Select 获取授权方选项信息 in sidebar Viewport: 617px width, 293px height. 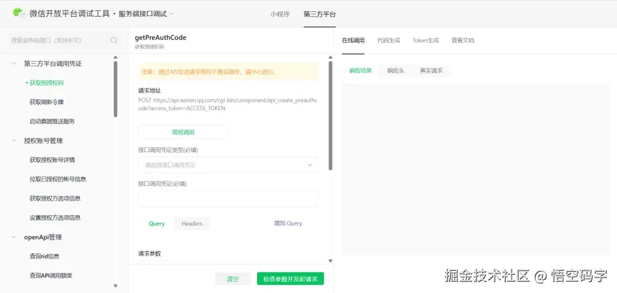(x=55, y=198)
